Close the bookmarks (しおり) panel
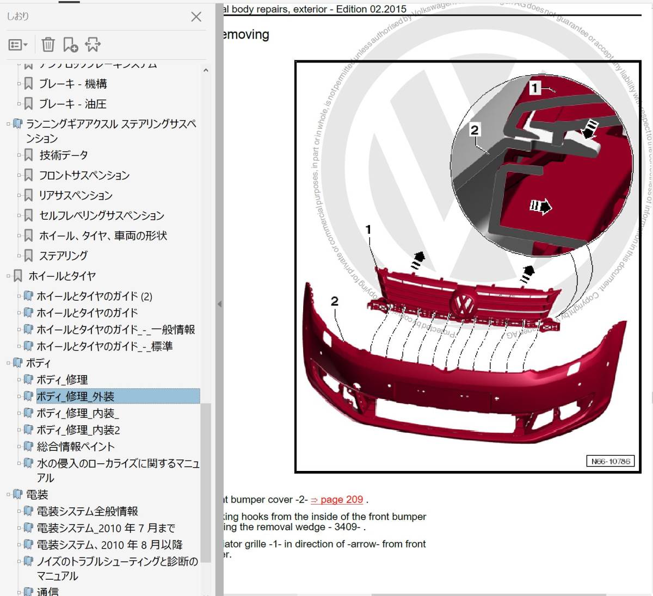 (196, 17)
